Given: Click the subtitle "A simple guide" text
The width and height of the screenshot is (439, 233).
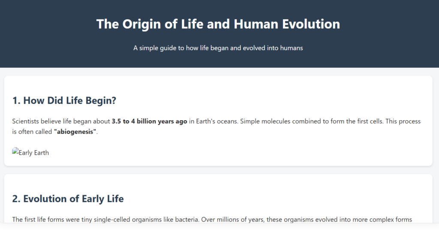Looking at the screenshot, I should tap(154, 48).
